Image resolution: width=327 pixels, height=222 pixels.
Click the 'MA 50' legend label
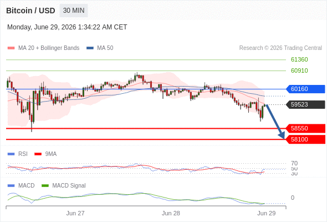pyautogui.click(x=105, y=48)
